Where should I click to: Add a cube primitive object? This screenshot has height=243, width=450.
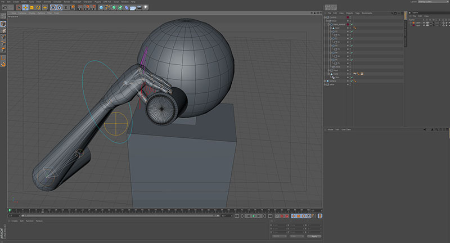[101, 7]
